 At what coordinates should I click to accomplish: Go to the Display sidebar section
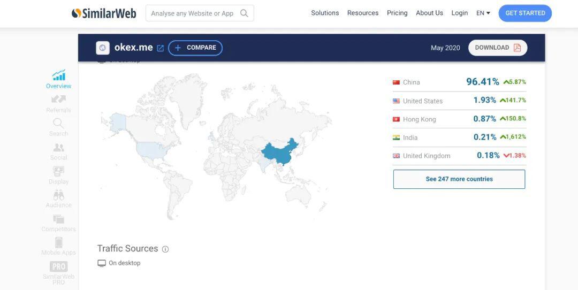coord(59,175)
